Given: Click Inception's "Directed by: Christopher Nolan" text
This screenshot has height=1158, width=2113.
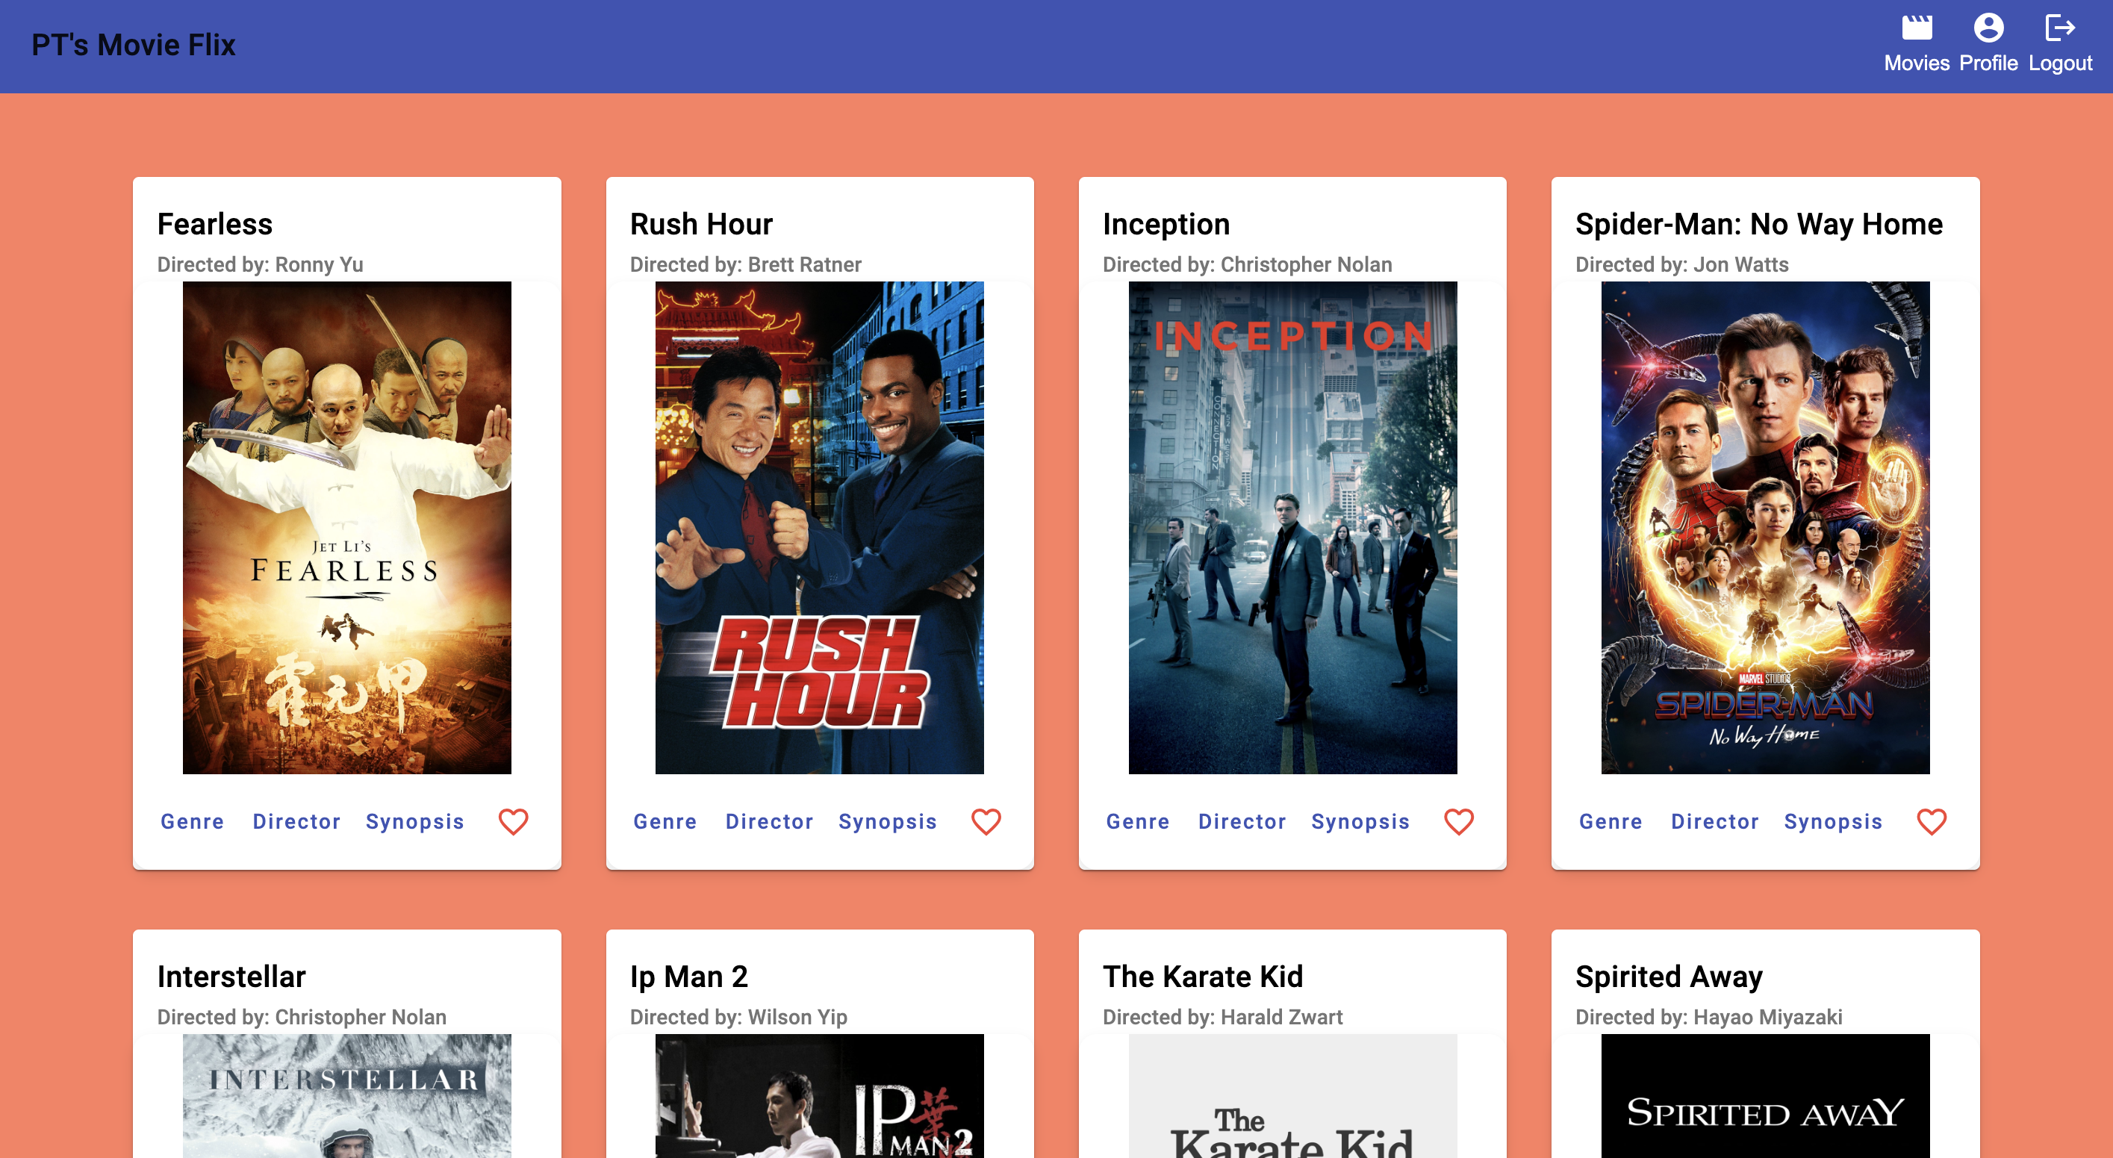Looking at the screenshot, I should 1247,264.
